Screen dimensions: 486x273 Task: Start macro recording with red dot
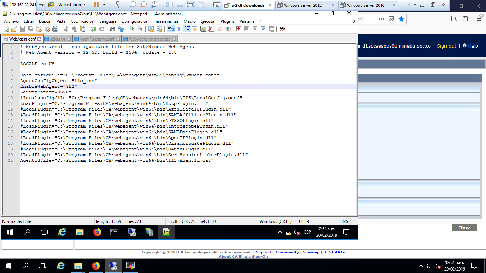pyautogui.click(x=239, y=29)
